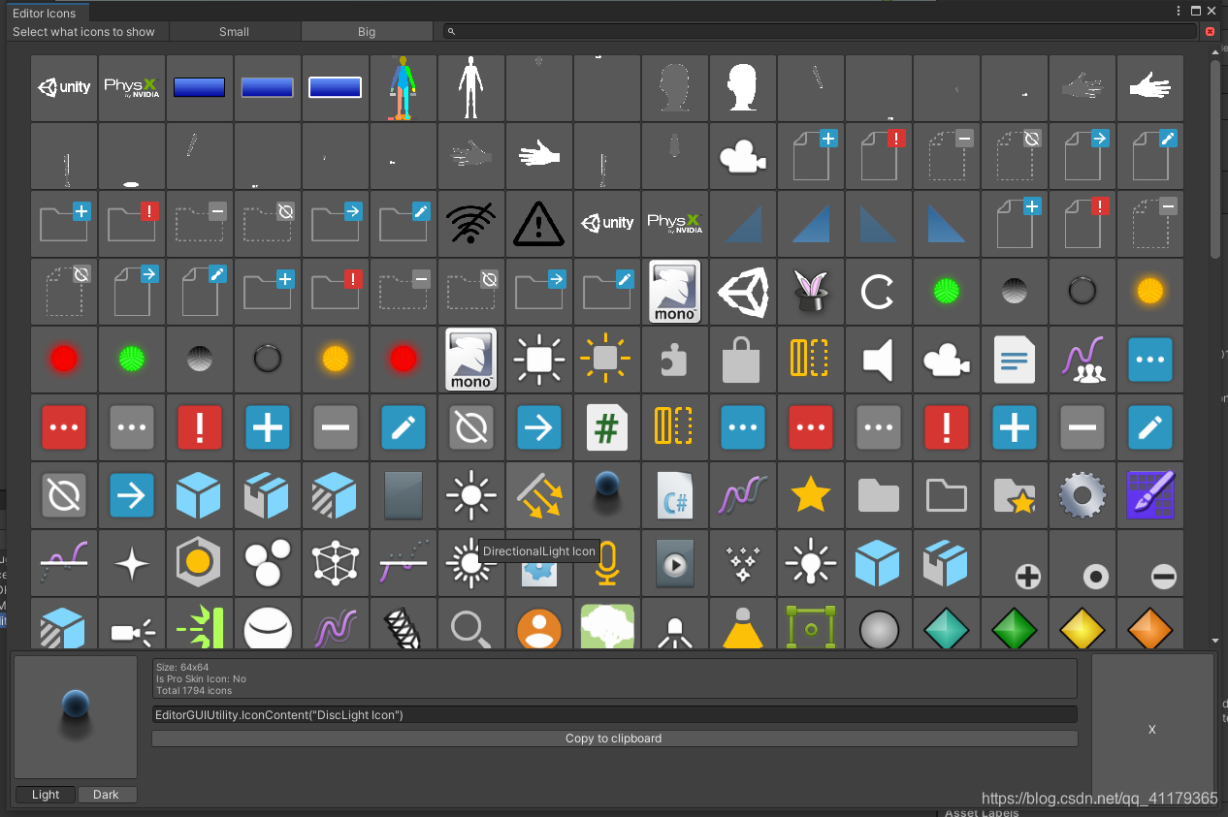Select the DiscLight blue sphere icon
1228x817 pixels.
(606, 495)
